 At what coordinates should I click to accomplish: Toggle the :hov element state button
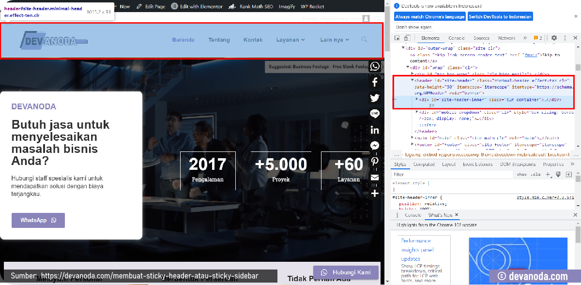click(522, 174)
